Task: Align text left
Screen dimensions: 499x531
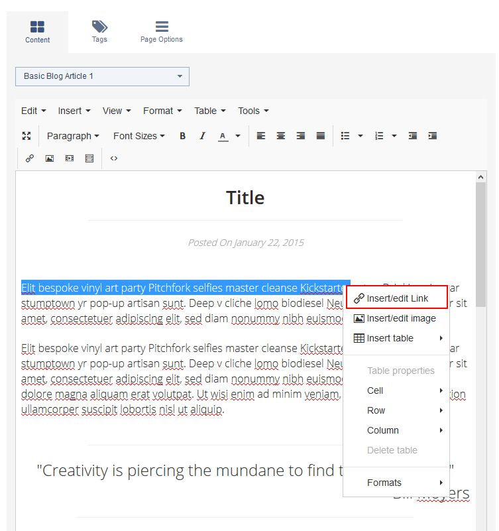Action: click(x=260, y=136)
